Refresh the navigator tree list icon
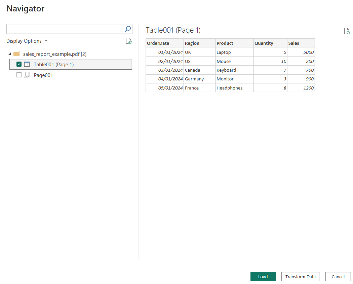This screenshot has height=284, width=353. click(129, 41)
